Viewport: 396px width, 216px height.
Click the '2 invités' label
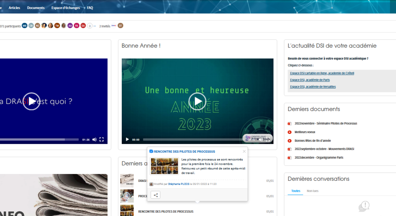pyautogui.click(x=105, y=26)
